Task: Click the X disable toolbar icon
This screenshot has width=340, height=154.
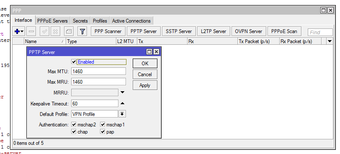Action: point(56,31)
